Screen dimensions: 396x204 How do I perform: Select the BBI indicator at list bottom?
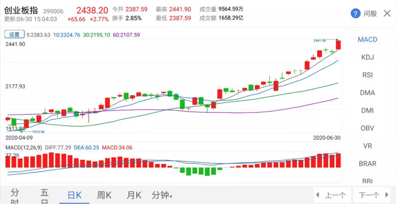coord(368,181)
